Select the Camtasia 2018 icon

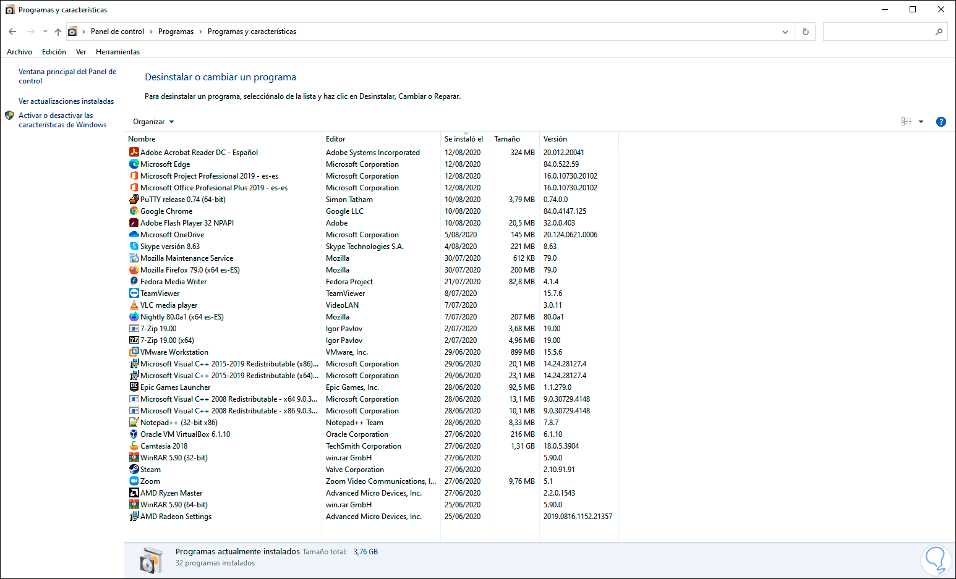point(134,446)
